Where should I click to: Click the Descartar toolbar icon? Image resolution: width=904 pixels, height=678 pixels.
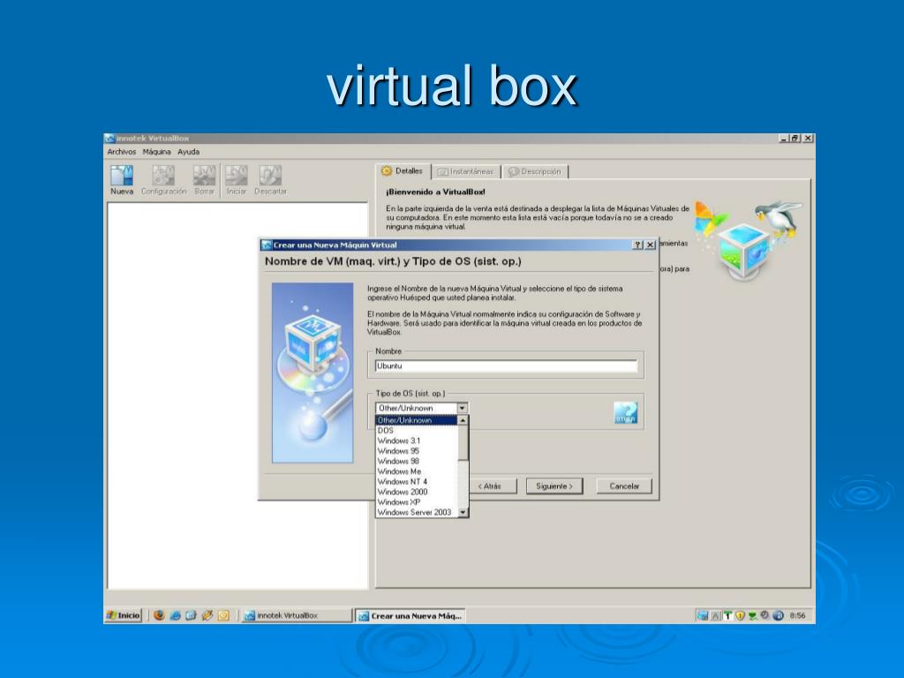270,180
